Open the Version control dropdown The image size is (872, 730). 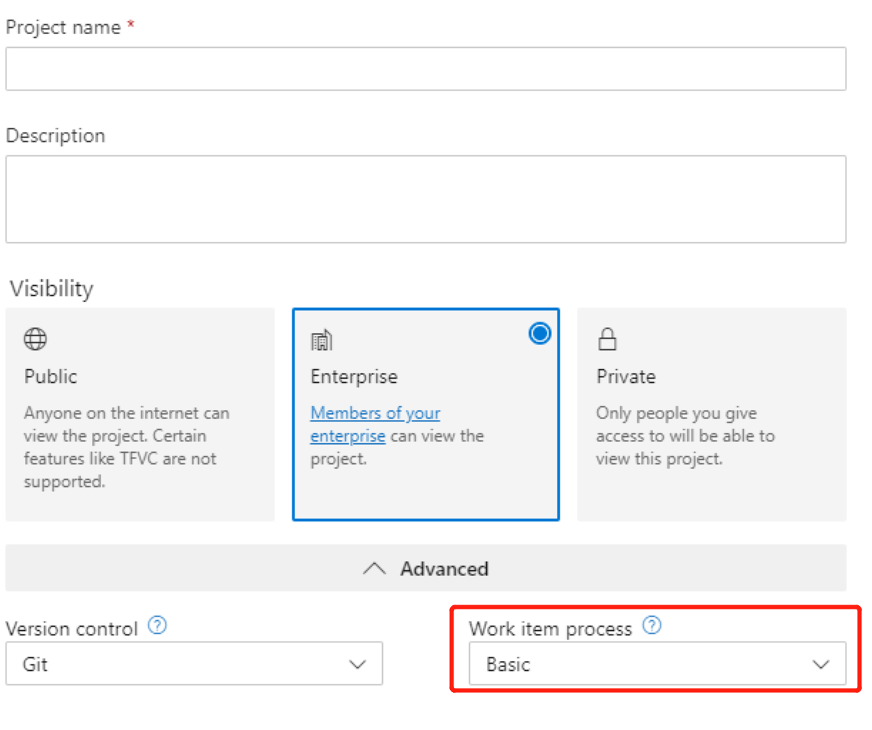pyautogui.click(x=194, y=664)
